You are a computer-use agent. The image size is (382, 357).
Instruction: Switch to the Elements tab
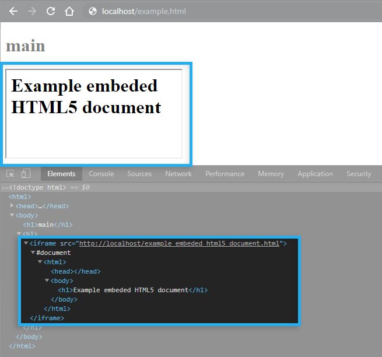point(61,174)
